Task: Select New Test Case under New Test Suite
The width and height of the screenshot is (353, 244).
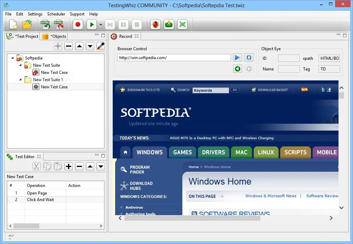Action: 54,73
